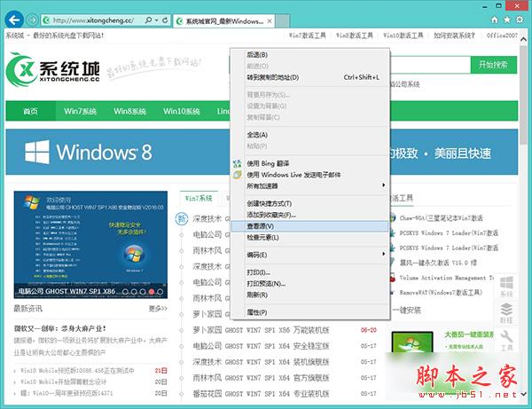
Task: Open the Win8激活工具 top link
Action: 354,35
